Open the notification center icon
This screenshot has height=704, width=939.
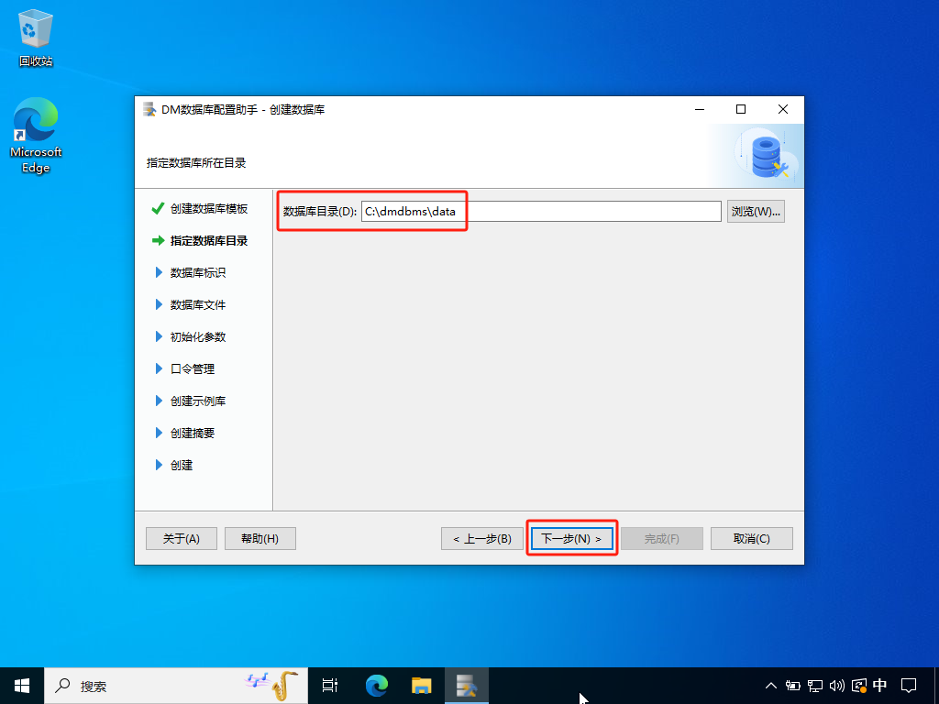[x=909, y=686]
